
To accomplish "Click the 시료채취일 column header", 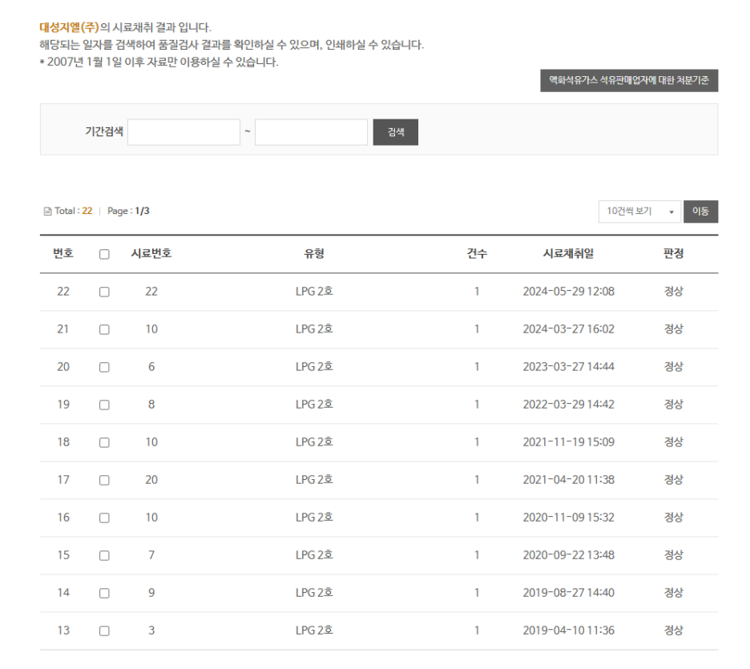I will tap(568, 253).
